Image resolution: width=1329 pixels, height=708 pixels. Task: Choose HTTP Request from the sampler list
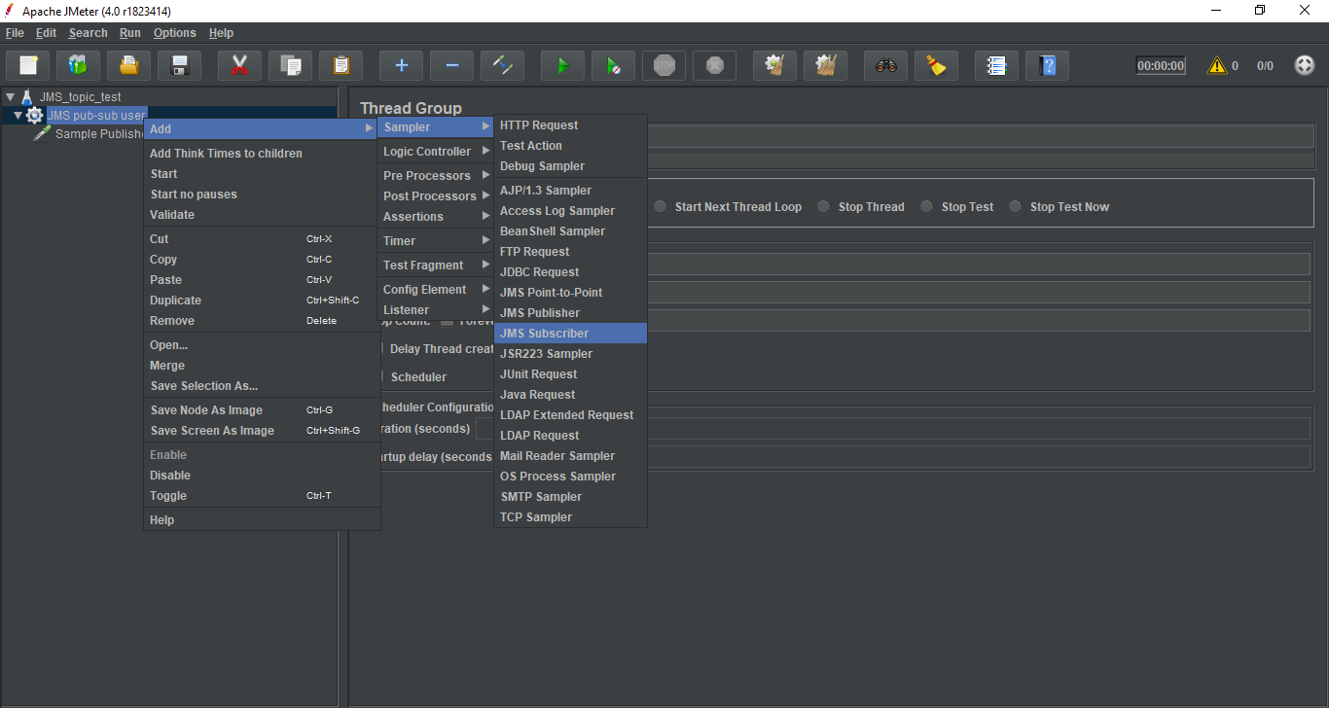(539, 125)
